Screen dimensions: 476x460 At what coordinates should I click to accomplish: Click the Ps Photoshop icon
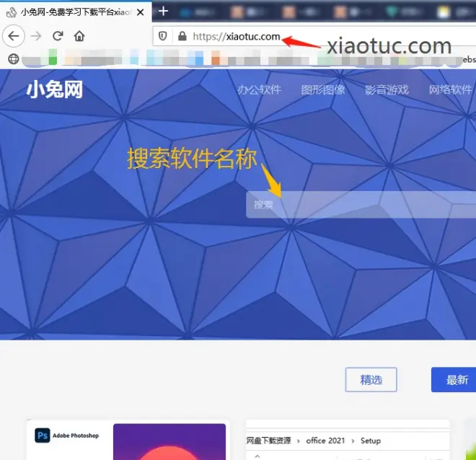tap(43, 435)
